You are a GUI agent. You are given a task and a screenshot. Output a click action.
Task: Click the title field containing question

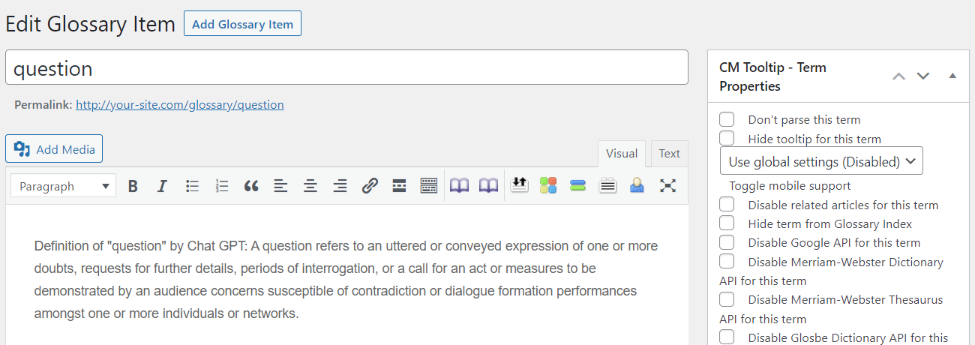[x=346, y=67]
